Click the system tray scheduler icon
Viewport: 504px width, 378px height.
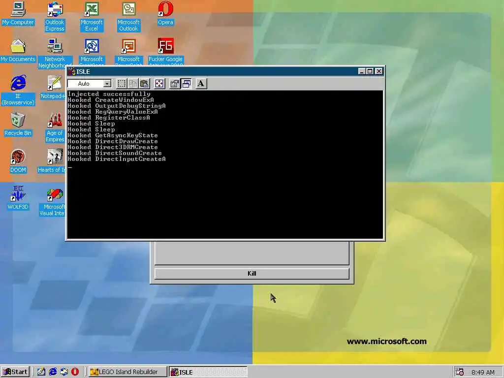point(460,372)
